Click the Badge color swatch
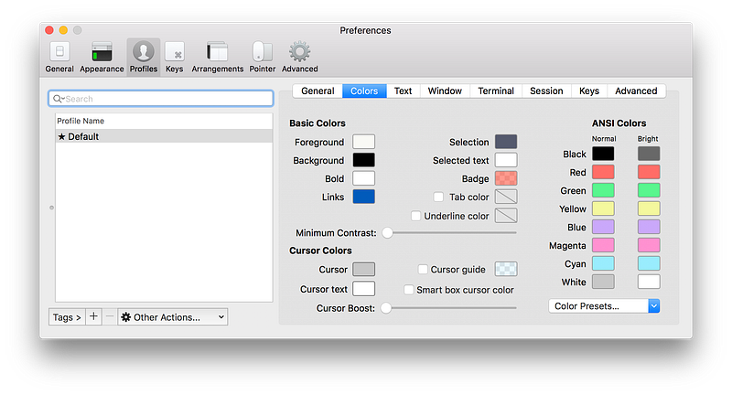The image size is (732, 395). (506, 178)
